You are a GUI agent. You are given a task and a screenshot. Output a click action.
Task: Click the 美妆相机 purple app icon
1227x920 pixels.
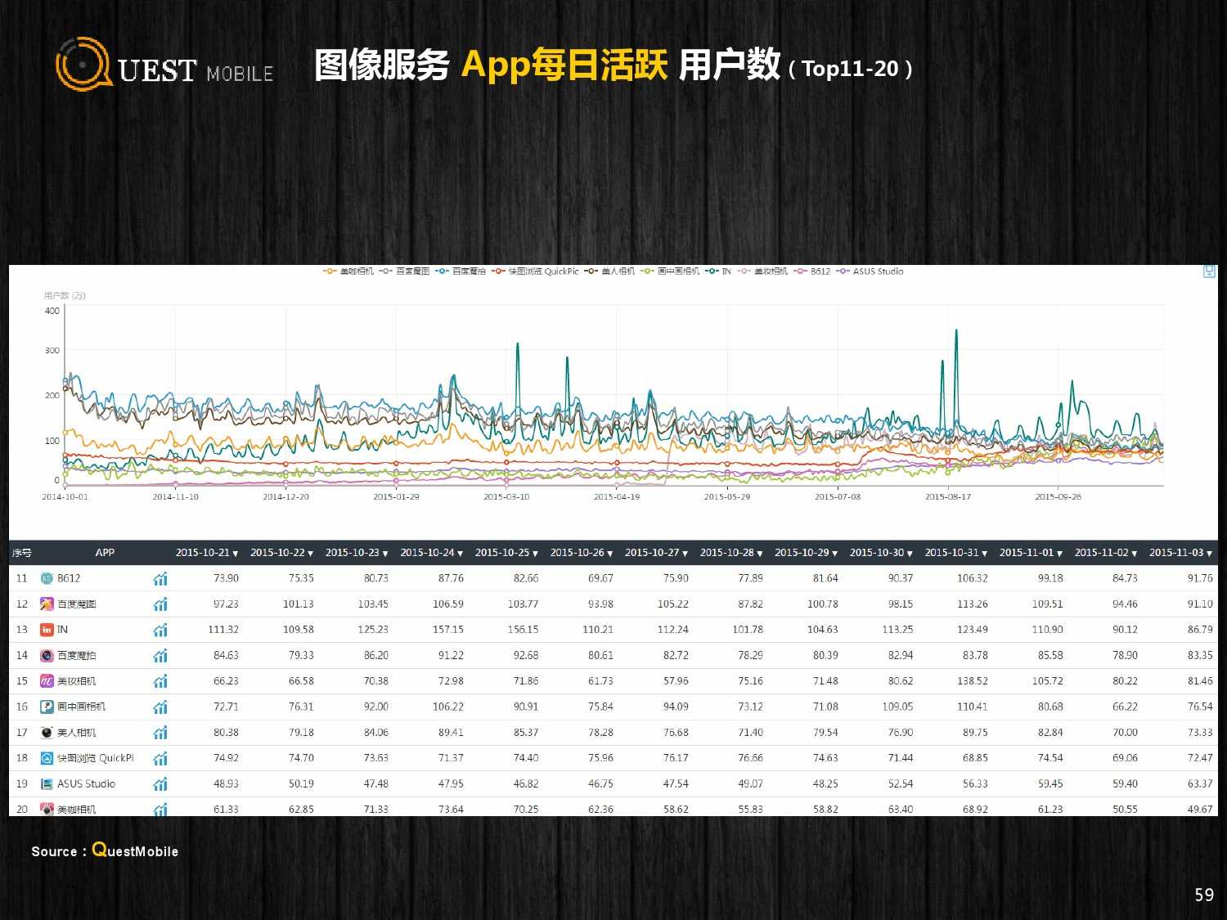coord(47,681)
